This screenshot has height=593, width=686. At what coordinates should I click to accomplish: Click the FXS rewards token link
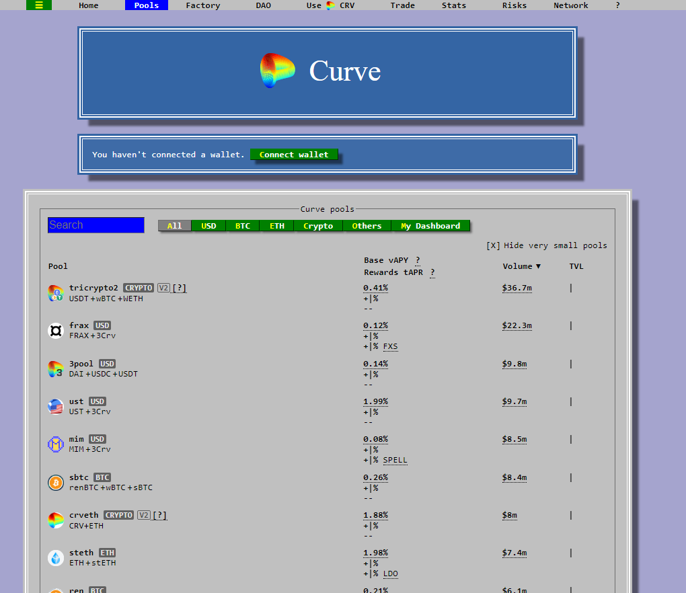tap(391, 346)
